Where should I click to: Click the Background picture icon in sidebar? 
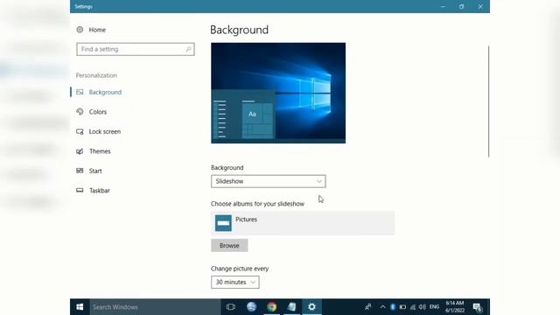[x=80, y=92]
